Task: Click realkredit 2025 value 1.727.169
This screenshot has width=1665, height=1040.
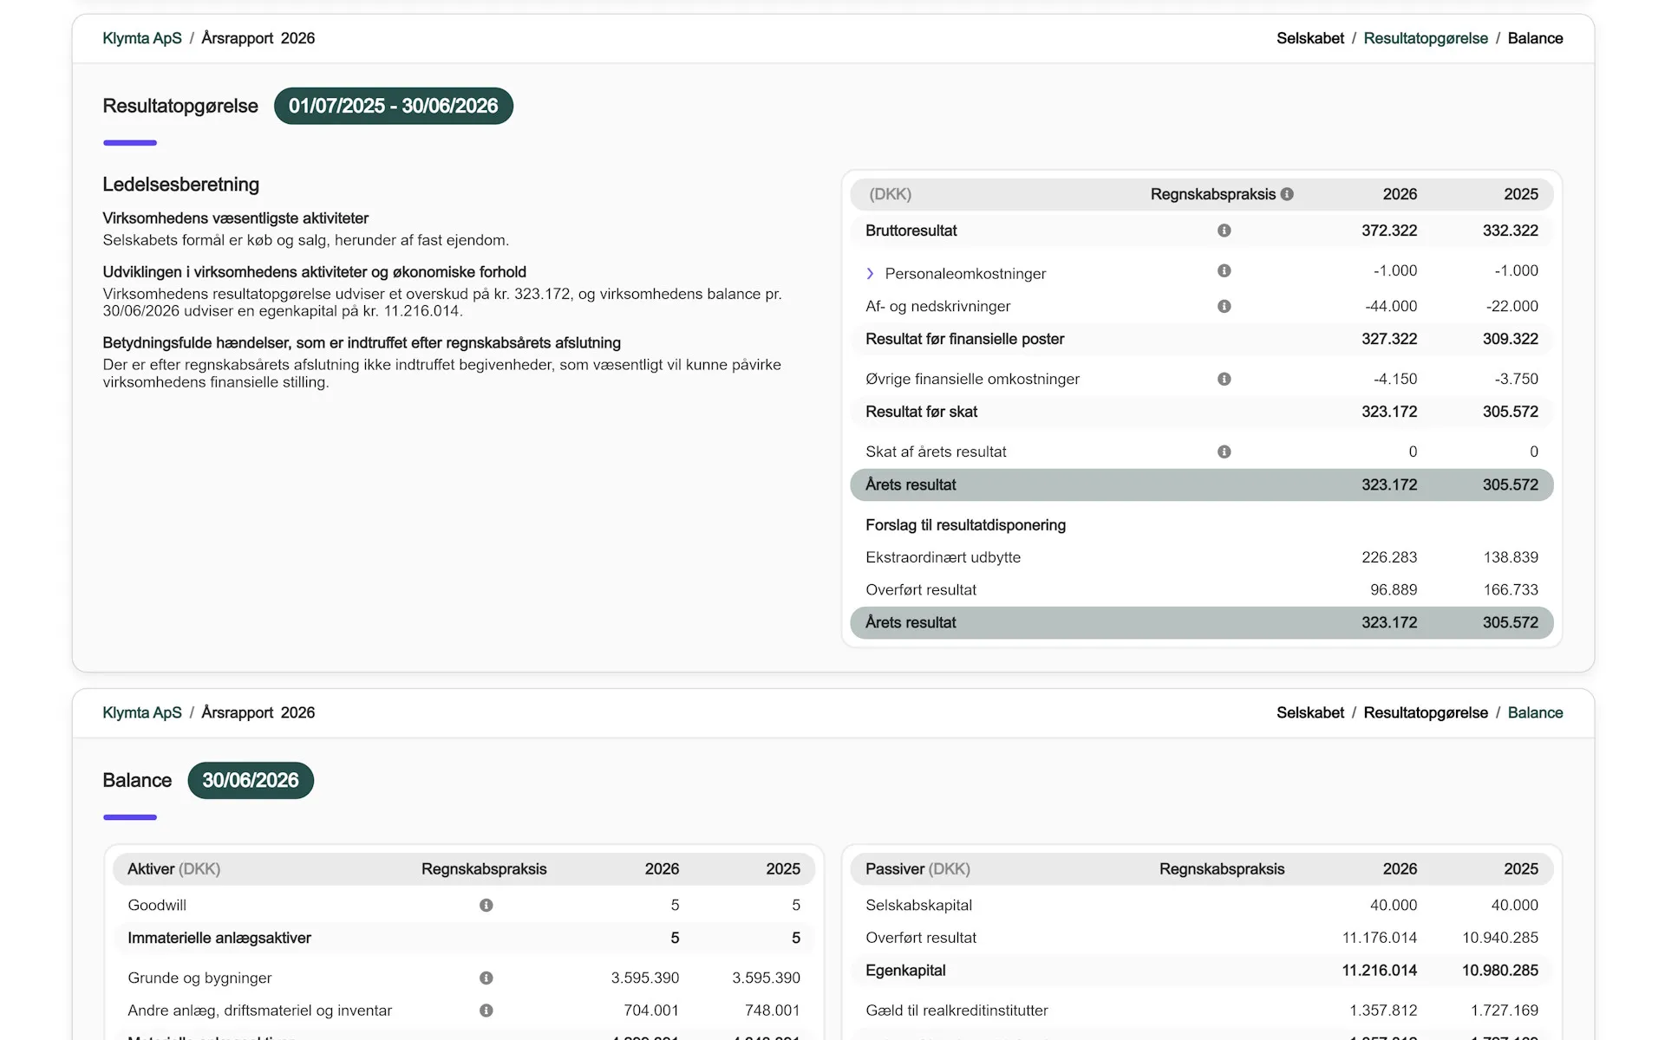Action: click(1505, 1011)
